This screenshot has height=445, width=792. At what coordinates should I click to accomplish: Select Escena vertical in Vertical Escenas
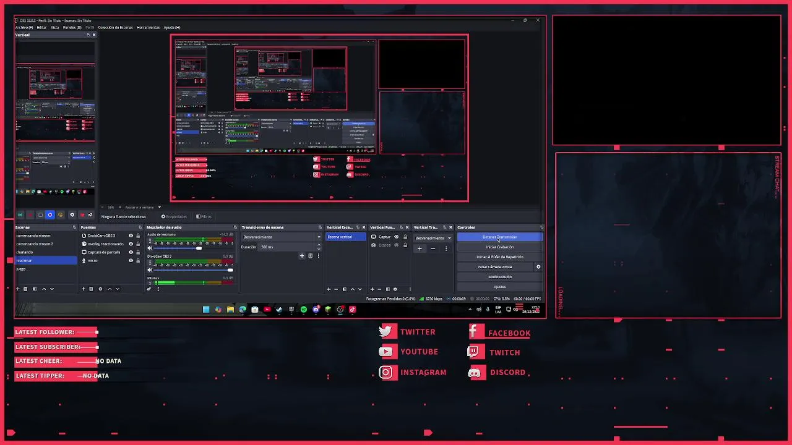tap(345, 237)
